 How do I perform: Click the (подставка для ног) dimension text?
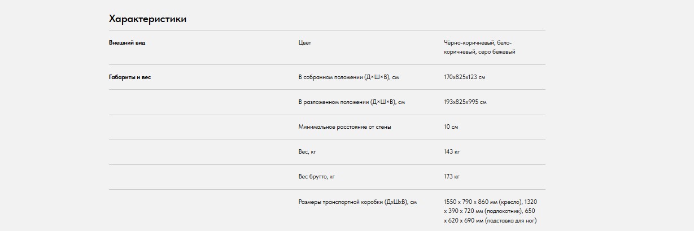tap(510, 220)
